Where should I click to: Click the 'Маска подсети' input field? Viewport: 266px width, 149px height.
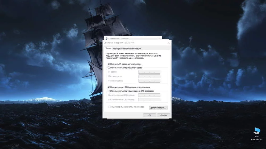[x=149, y=76]
